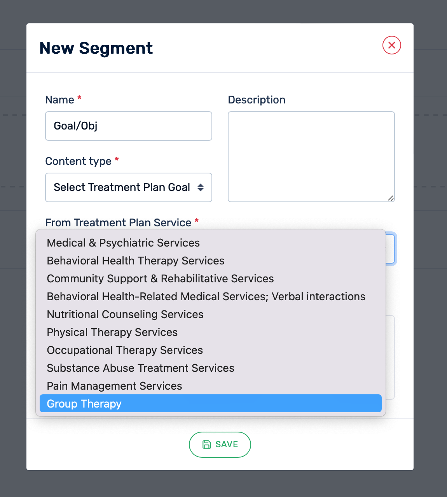Image resolution: width=447 pixels, height=497 pixels.
Task: Choose Behavioral Health Therapy Services
Action: point(136,261)
